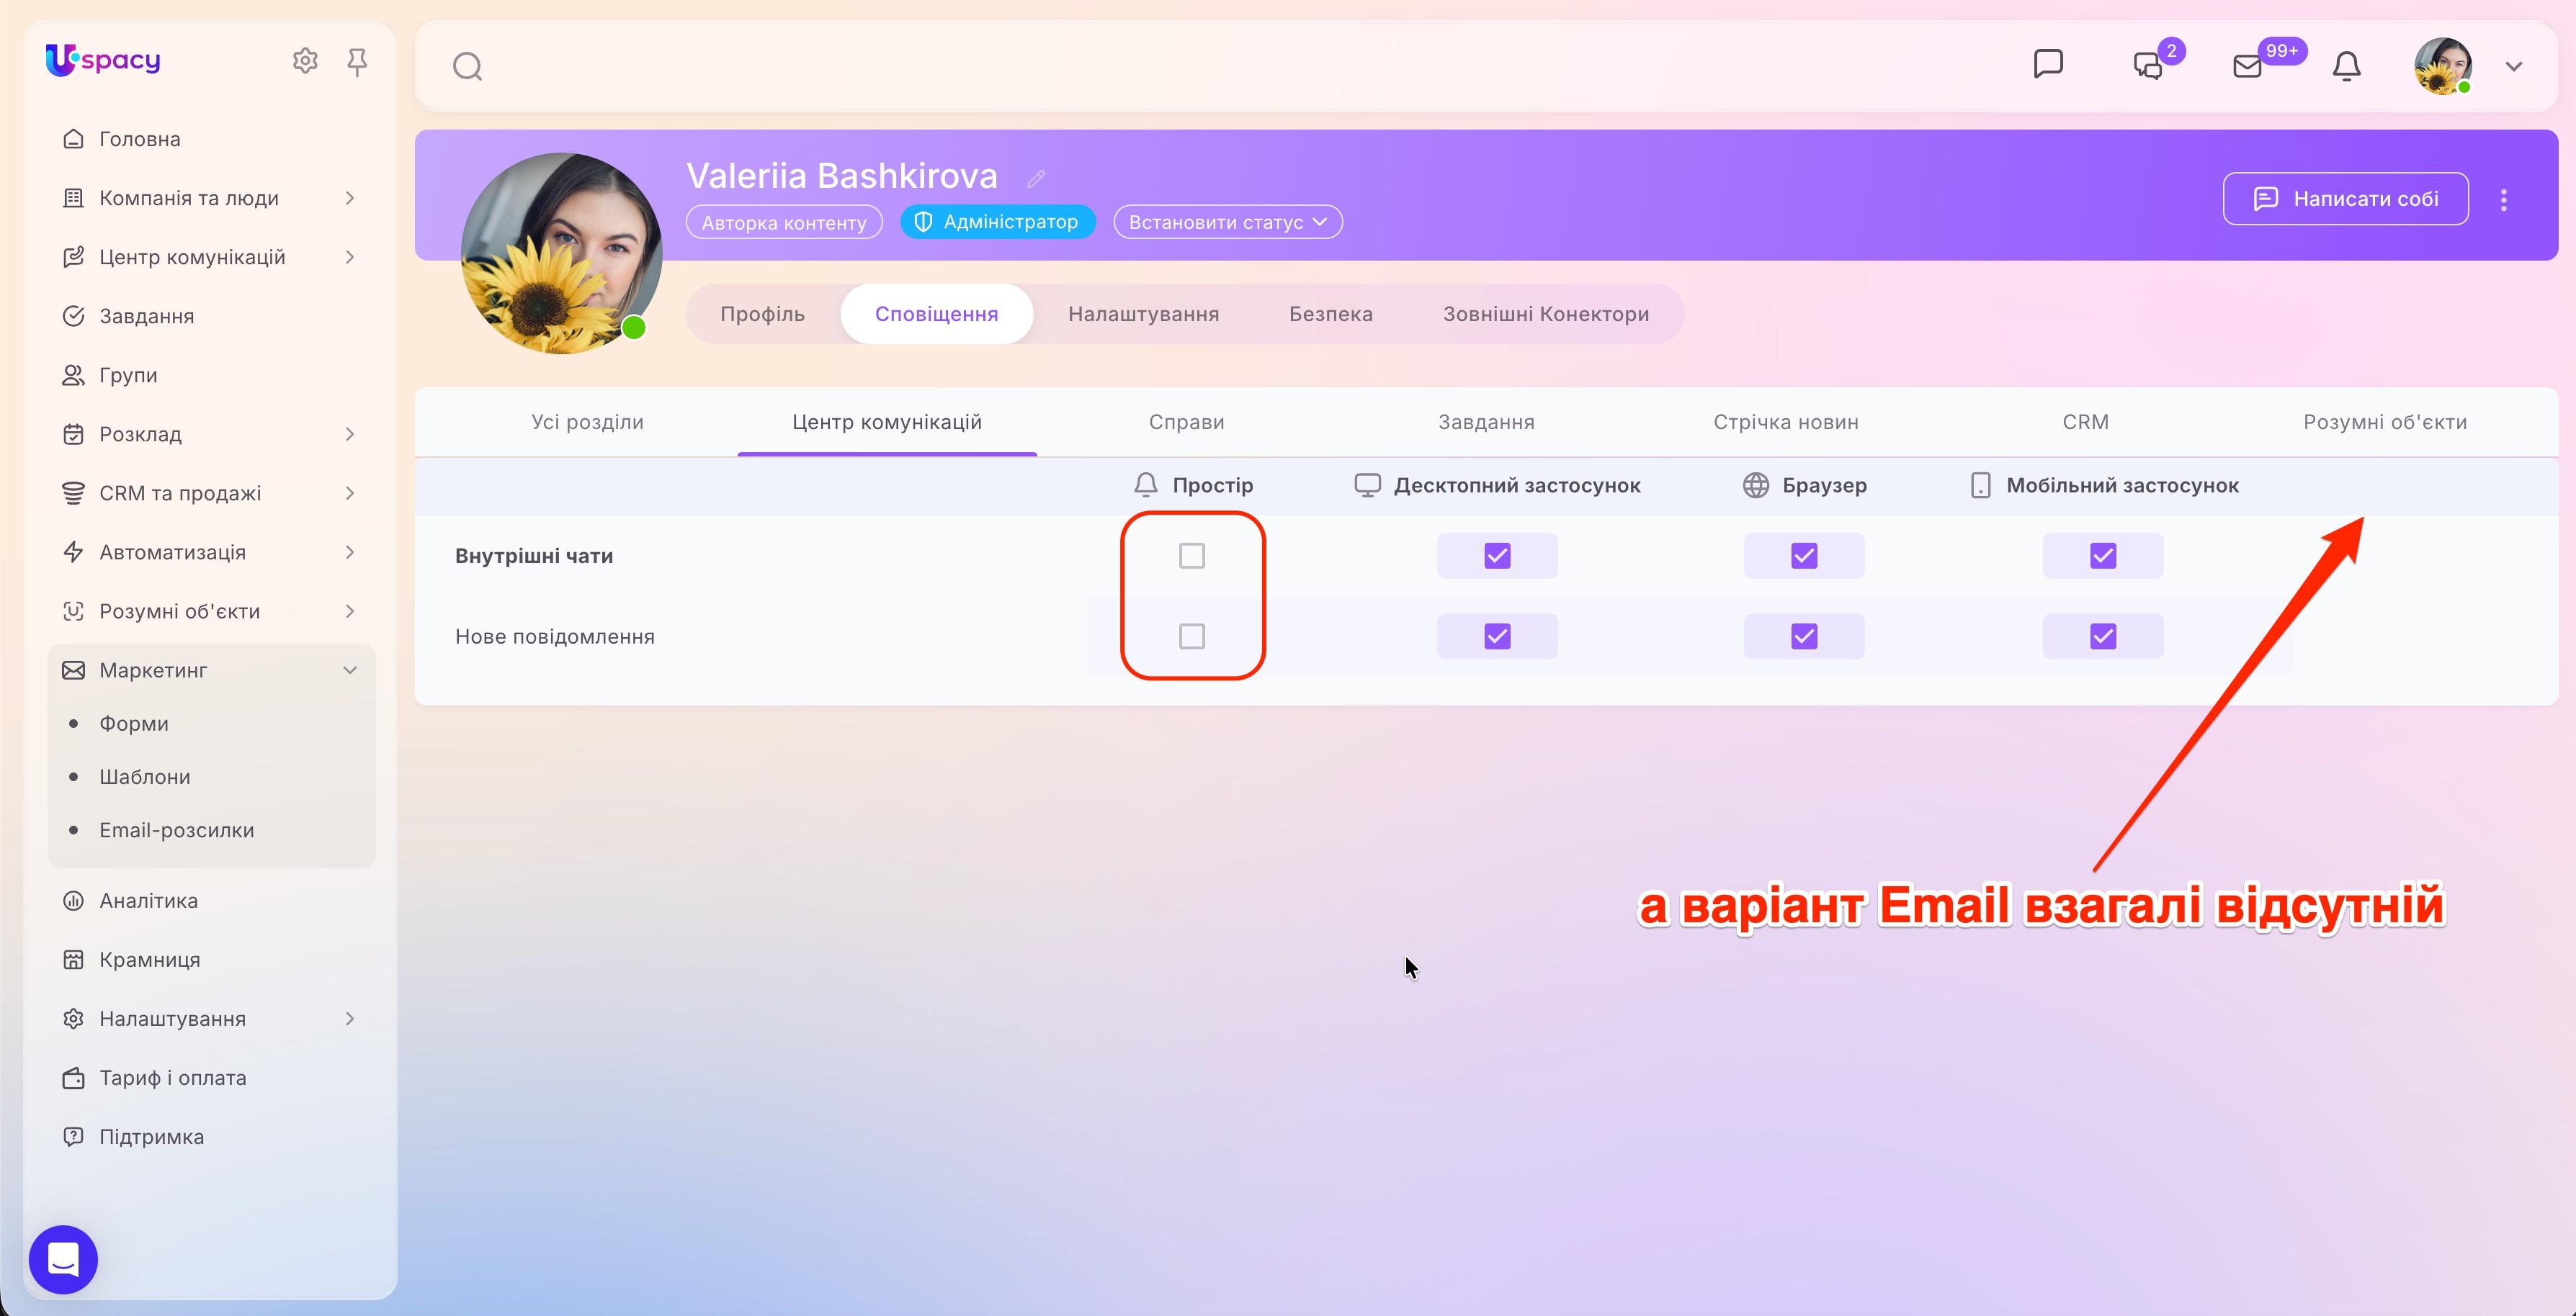Select CRM notifications tab
2576x1316 pixels.
[x=2085, y=422]
